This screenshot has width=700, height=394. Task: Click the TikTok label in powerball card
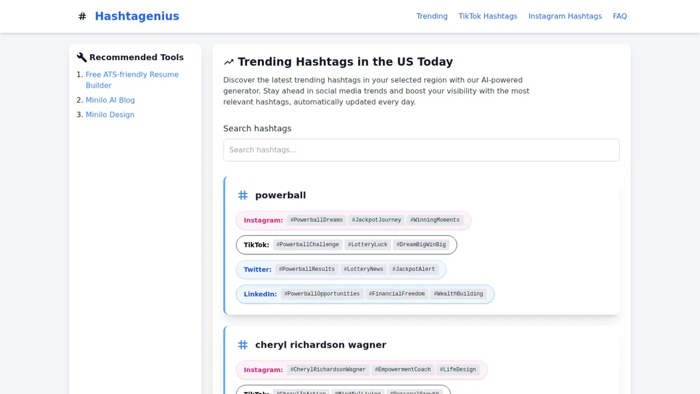pos(256,245)
